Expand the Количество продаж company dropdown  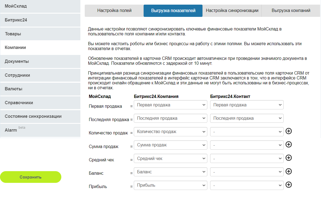coord(170,131)
